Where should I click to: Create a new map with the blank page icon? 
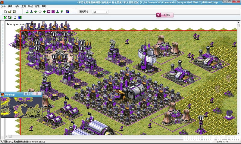pos(5,12)
